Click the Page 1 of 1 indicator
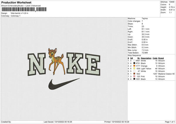This screenshot has height=124, width=176. 170,122
